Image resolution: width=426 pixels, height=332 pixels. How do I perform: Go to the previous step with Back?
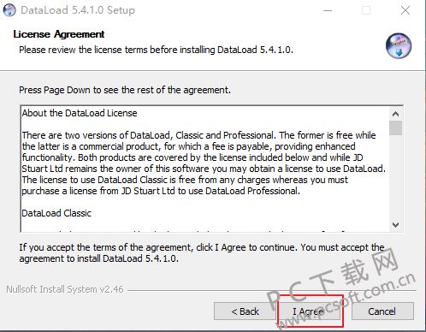click(x=245, y=311)
